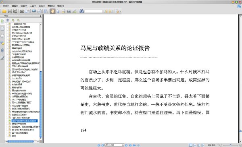Open the page number dropdown arrow
The width and height of the screenshot is (242, 147).
[x=123, y=145]
